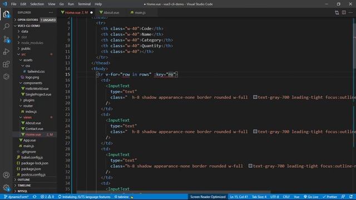The height and width of the screenshot is (200, 356).
Task: Toggle Screen Reader Optimized status item
Action: coord(207,197)
